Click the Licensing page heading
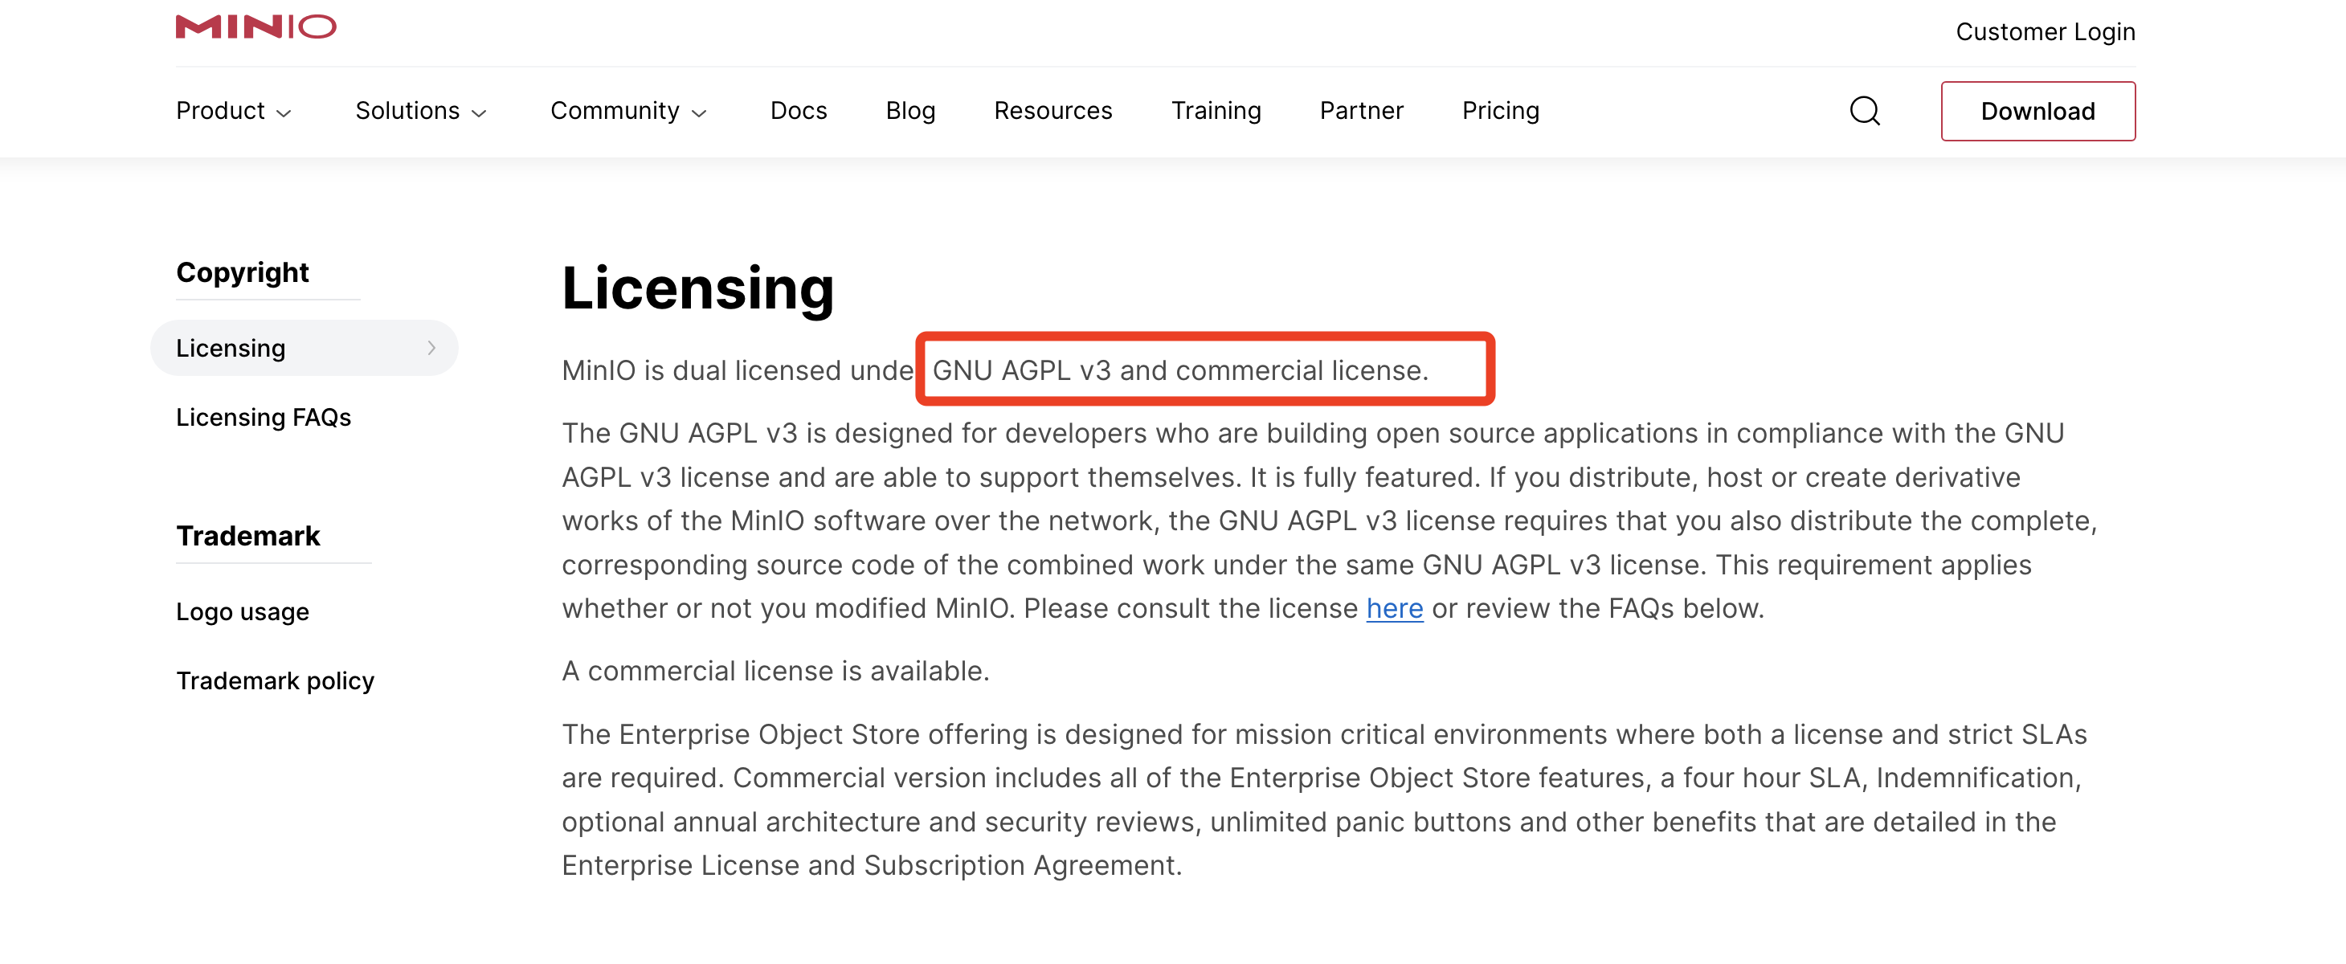The image size is (2346, 964). click(x=697, y=288)
